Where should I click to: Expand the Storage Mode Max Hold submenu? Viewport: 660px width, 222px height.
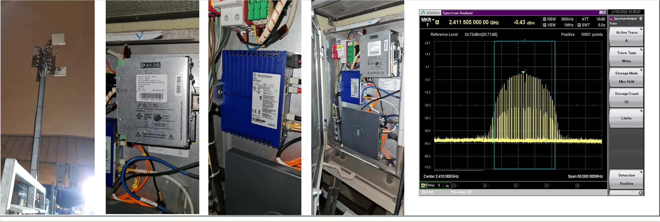click(x=626, y=77)
